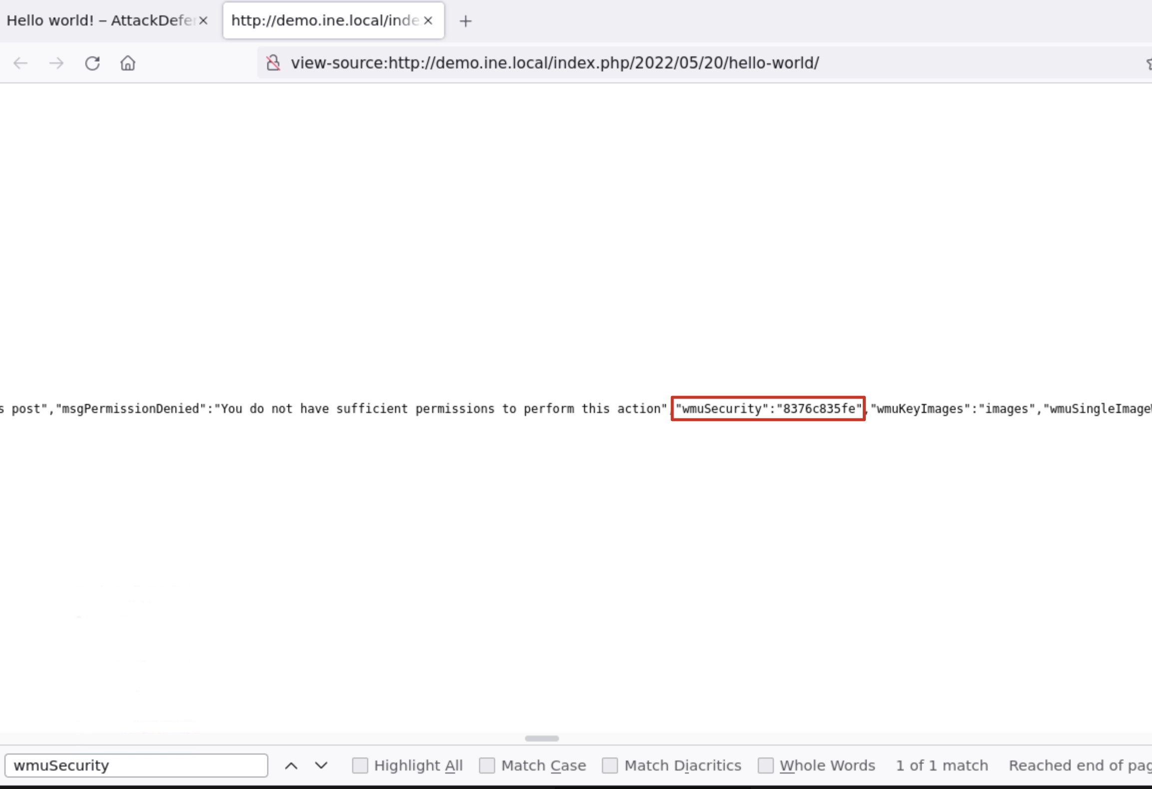Screen dimensions: 1152x789
Task: Navigate forward a page
Action: 56,63
